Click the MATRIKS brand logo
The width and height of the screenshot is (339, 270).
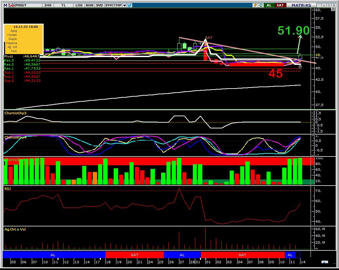[x=301, y=5]
